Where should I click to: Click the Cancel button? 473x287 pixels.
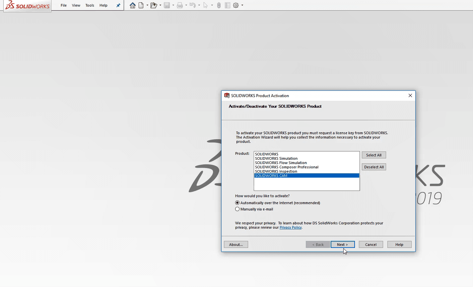point(371,245)
